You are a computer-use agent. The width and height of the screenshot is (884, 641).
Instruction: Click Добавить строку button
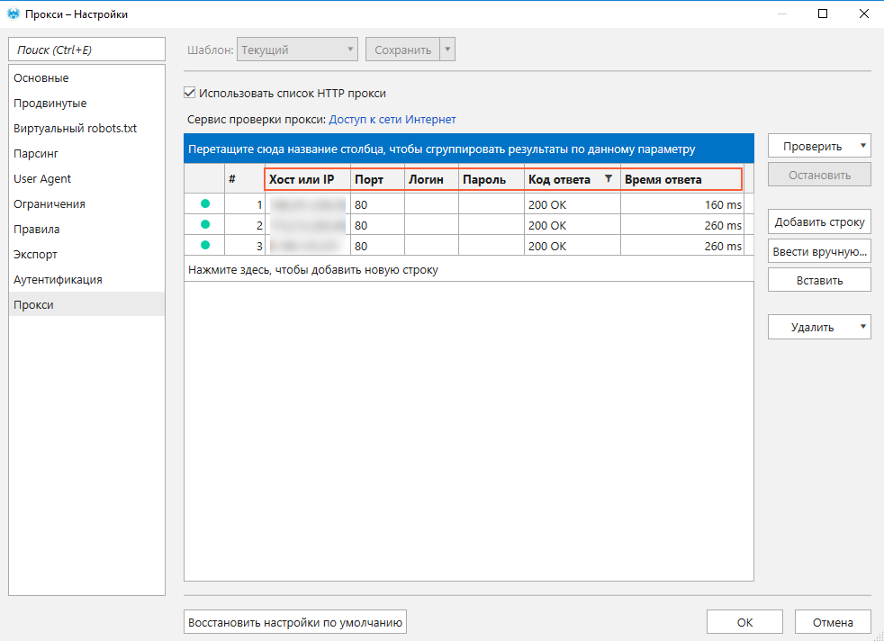(819, 221)
